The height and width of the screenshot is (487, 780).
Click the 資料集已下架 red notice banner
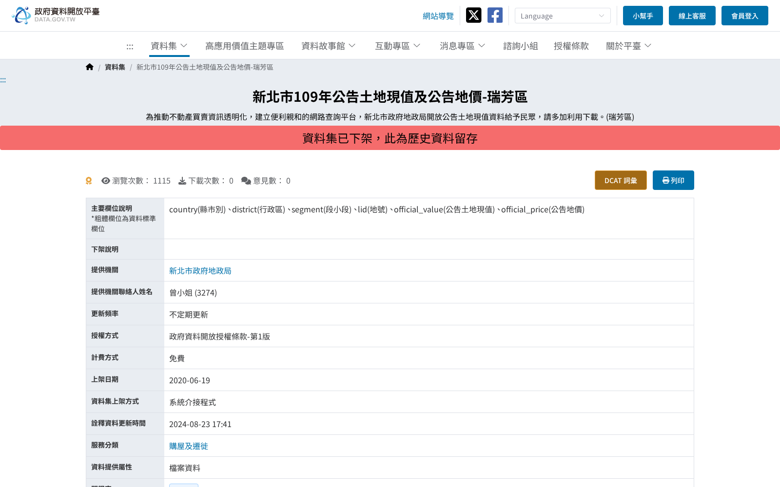390,138
